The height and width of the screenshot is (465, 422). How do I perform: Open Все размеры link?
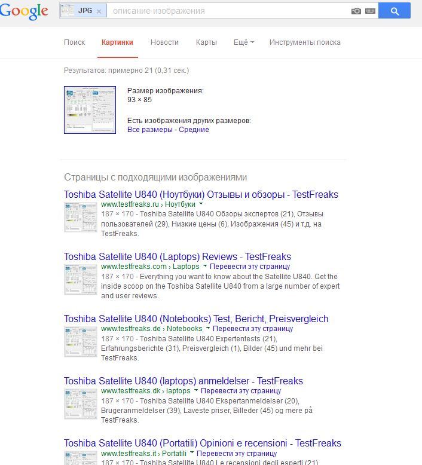[150, 130]
